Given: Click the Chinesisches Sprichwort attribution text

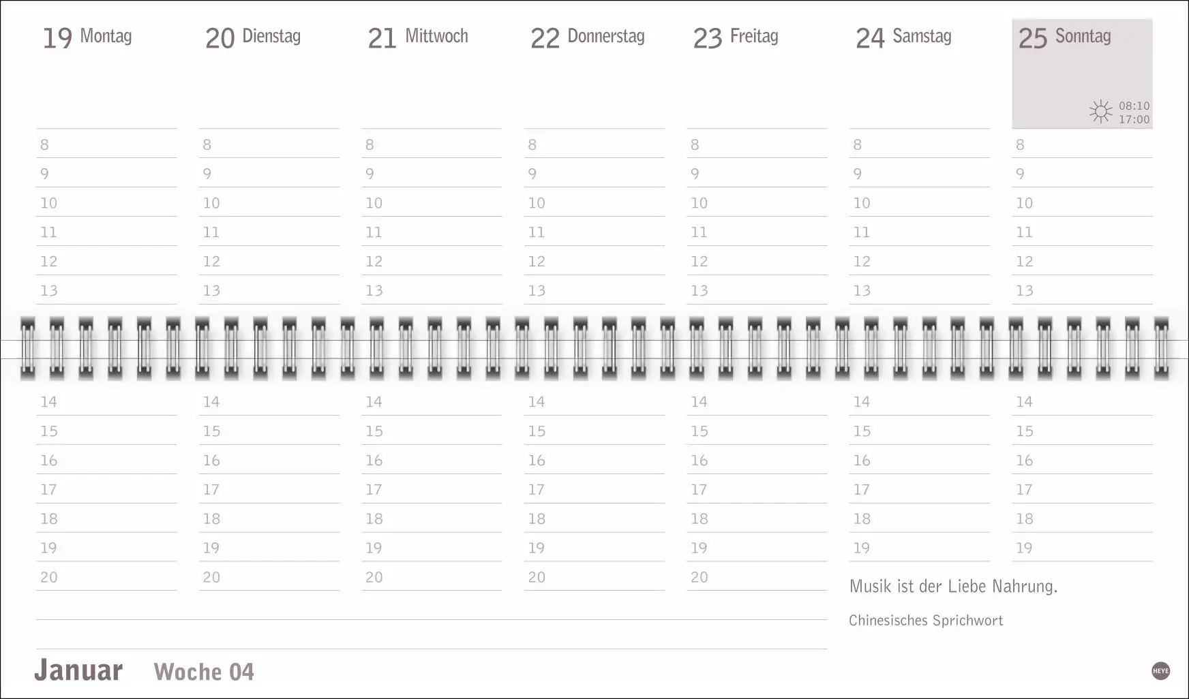Looking at the screenshot, I should (x=926, y=620).
